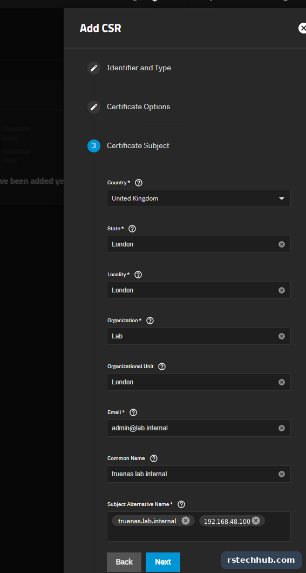Screen dimensions: 306x573
Task: Open the Identifier and Type step
Action: (x=139, y=68)
